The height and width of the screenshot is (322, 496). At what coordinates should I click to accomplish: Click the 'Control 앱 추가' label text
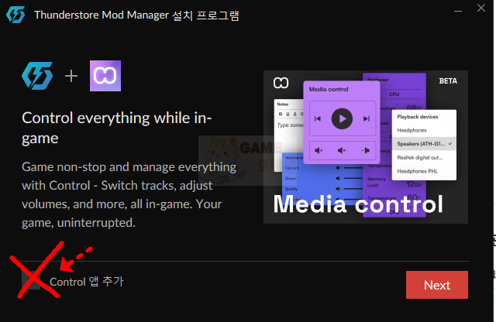[86, 281]
